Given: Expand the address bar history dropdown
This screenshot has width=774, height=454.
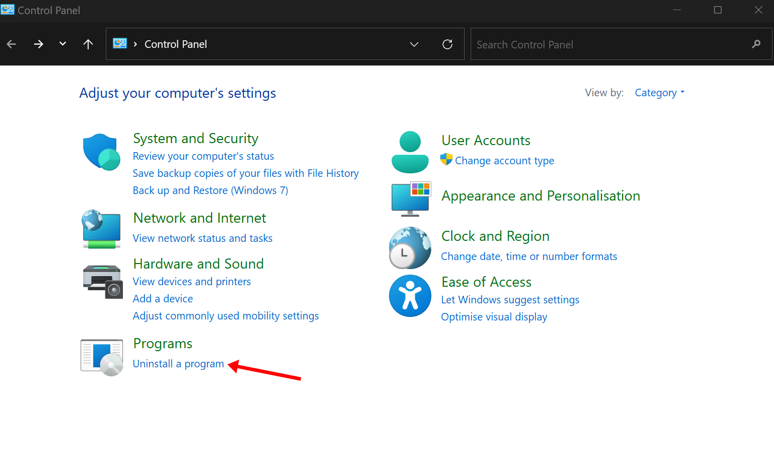Looking at the screenshot, I should pos(414,44).
